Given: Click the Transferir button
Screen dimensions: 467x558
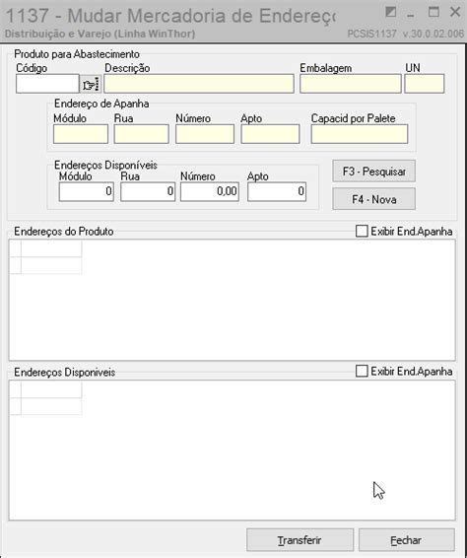Looking at the screenshot, I should [x=300, y=540].
